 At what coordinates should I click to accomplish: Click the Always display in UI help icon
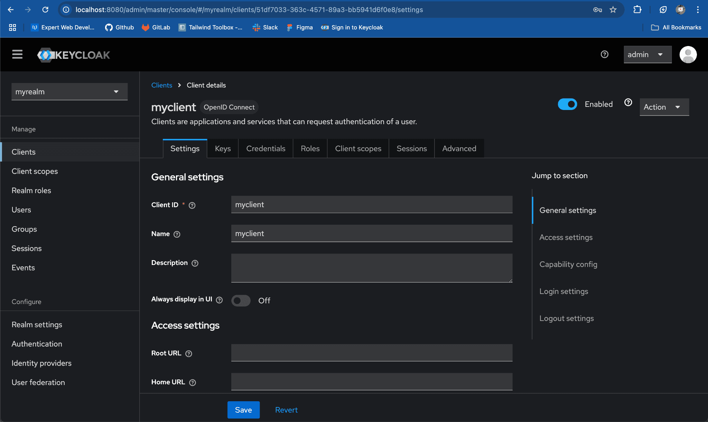(x=219, y=300)
